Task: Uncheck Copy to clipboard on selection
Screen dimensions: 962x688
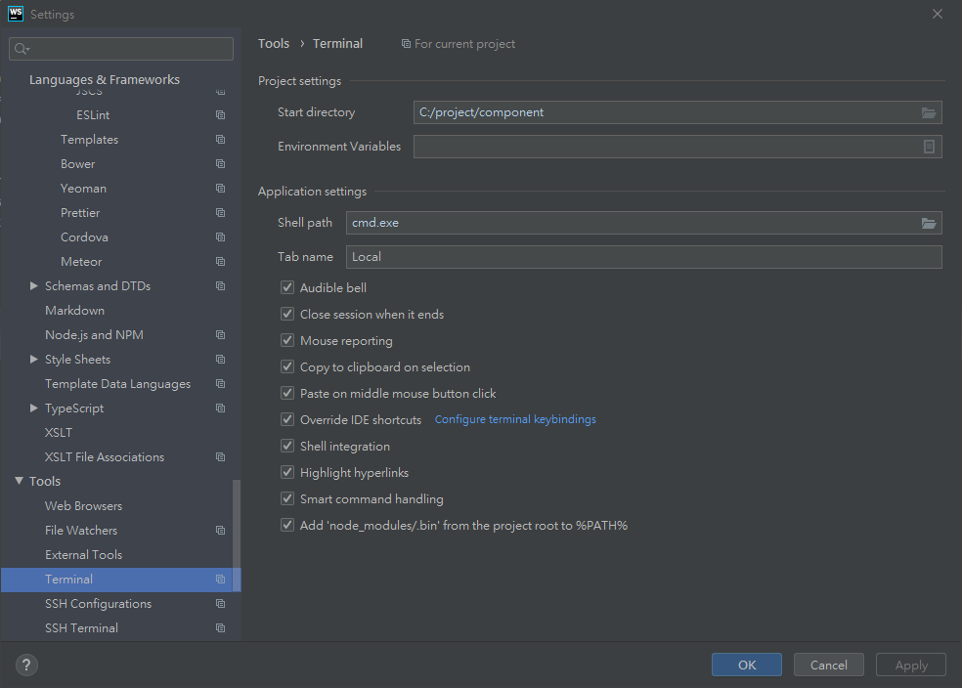Action: 287,367
